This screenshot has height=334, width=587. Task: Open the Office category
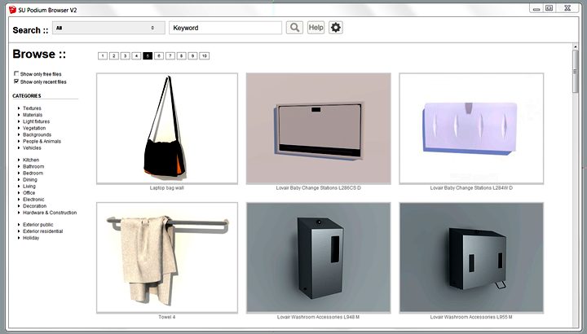point(29,193)
